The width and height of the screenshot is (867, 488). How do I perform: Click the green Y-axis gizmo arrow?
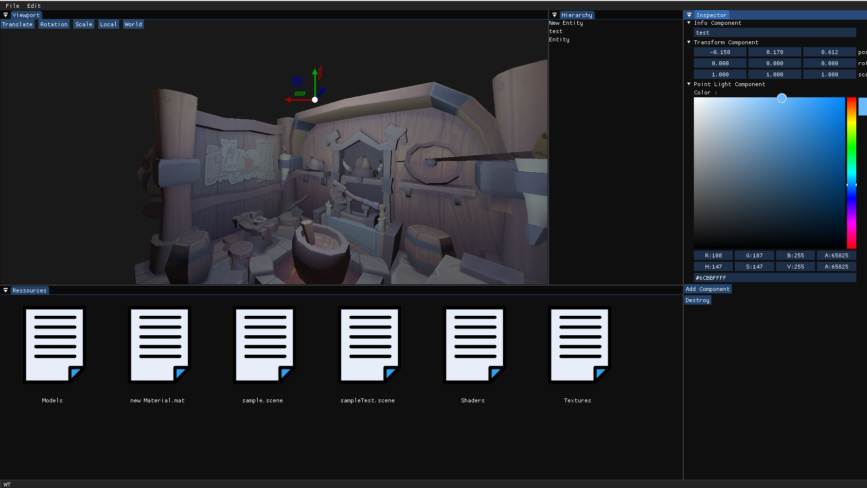(315, 80)
